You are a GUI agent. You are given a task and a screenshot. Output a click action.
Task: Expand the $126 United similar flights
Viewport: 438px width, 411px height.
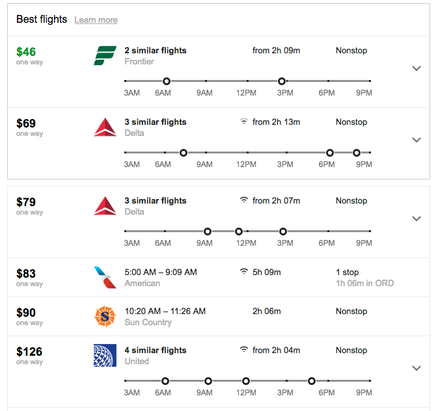tap(417, 368)
